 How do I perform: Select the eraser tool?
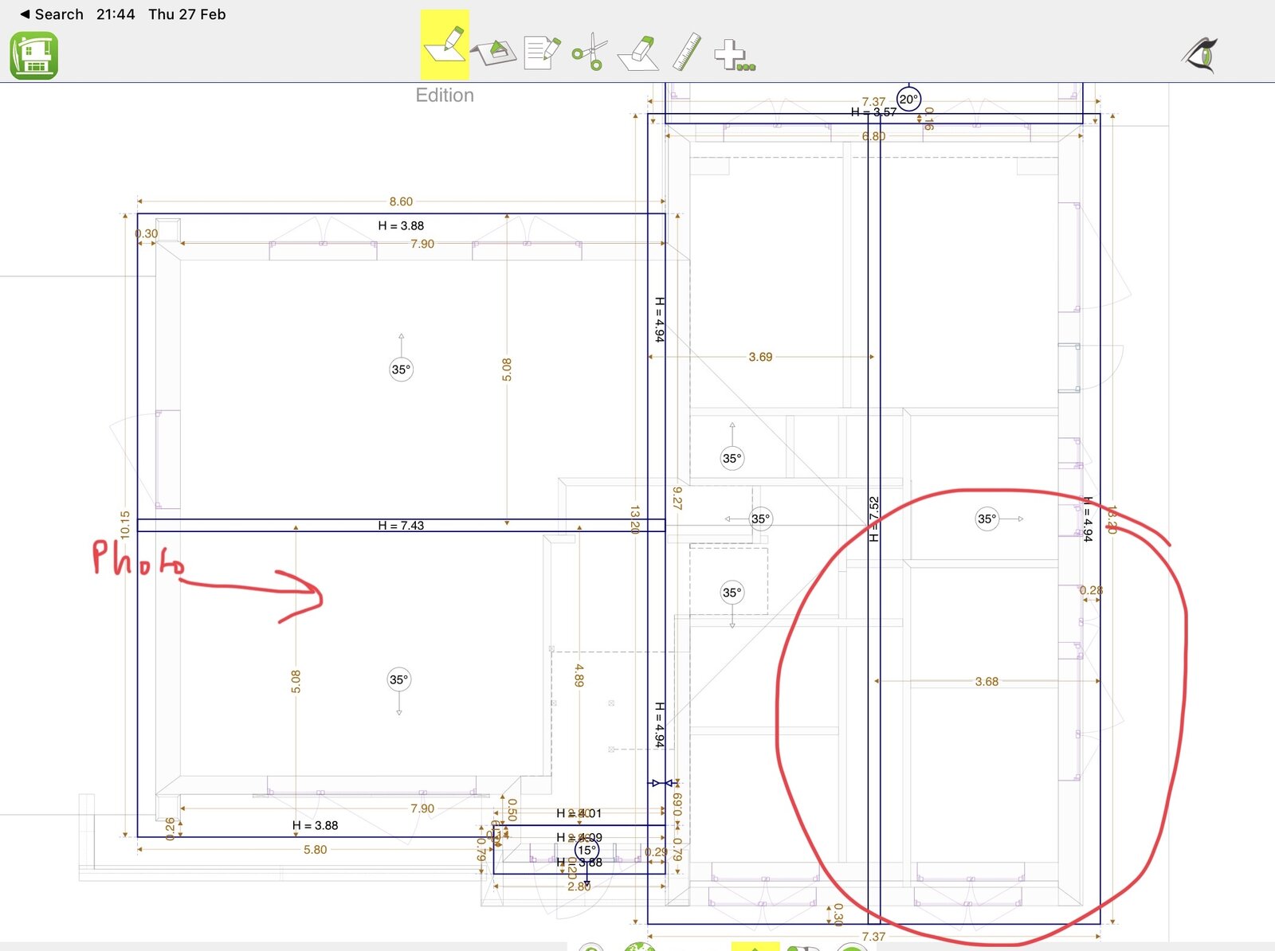pyautogui.click(x=638, y=53)
